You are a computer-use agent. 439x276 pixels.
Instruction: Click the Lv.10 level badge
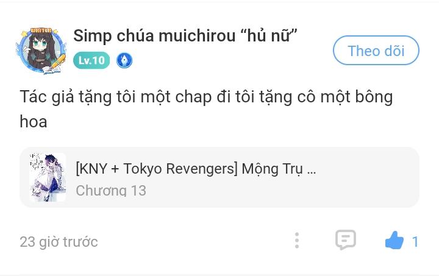(91, 60)
